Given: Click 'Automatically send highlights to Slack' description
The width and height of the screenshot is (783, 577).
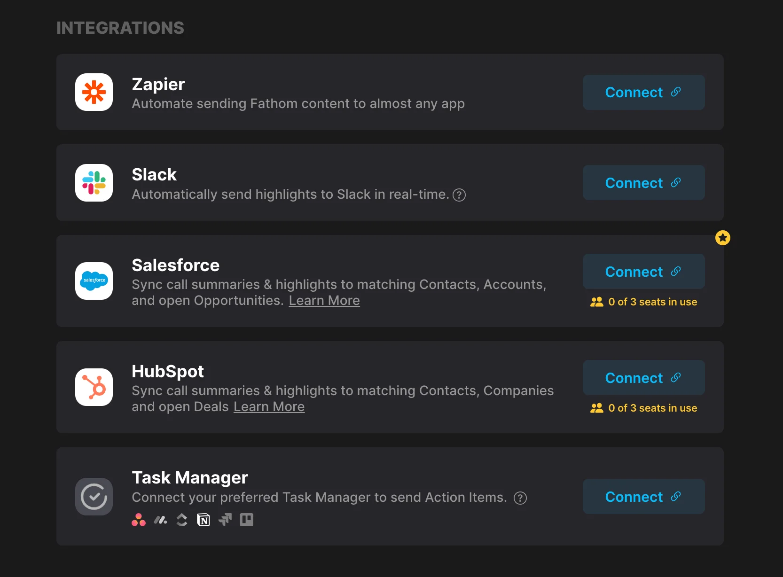Looking at the screenshot, I should 290,195.
